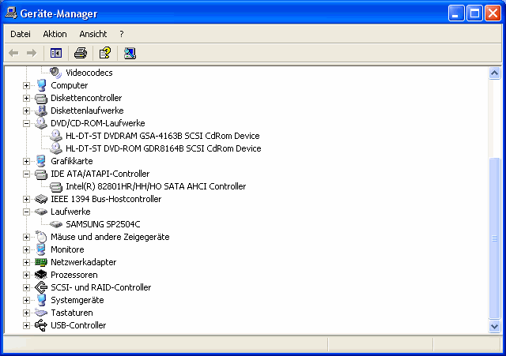Click the scrollbar down arrow

click(x=494, y=326)
